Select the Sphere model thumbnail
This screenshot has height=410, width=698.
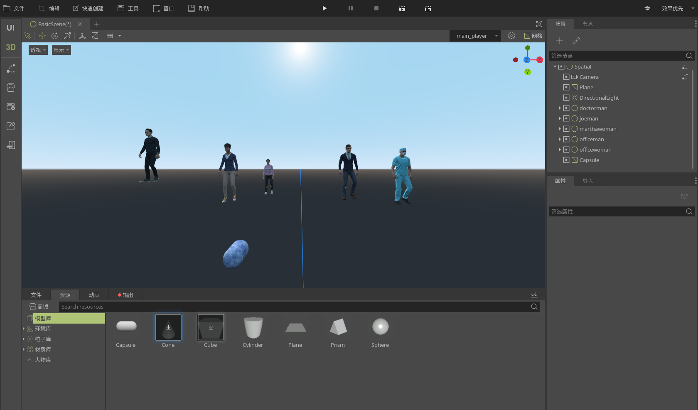pyautogui.click(x=380, y=327)
